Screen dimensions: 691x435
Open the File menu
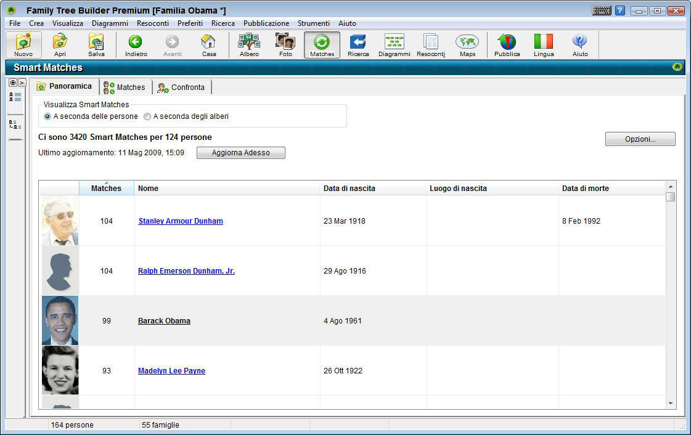click(15, 23)
